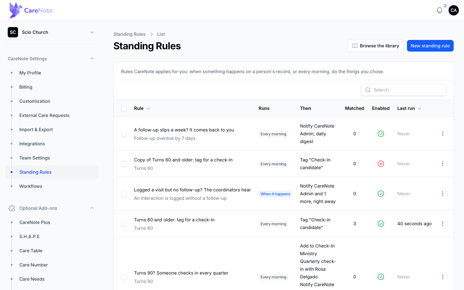This screenshot has height=290, width=464.
Task: Click enabled checkmark on 'Logged a visit' rule
Action: (x=381, y=194)
